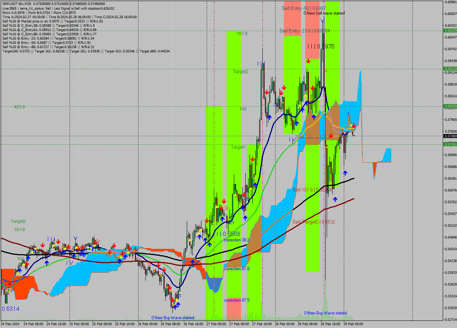Click the '26 Feb 16:00' time axis label
This screenshot has width=457, height=328.
coord(193,324)
